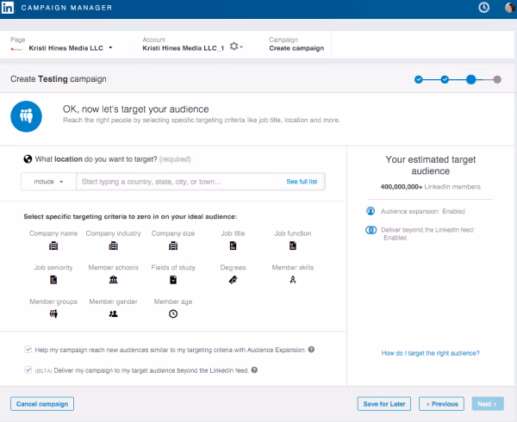The image size is (517, 422).
Task: Go to first completed progress step
Action: pyautogui.click(x=419, y=79)
